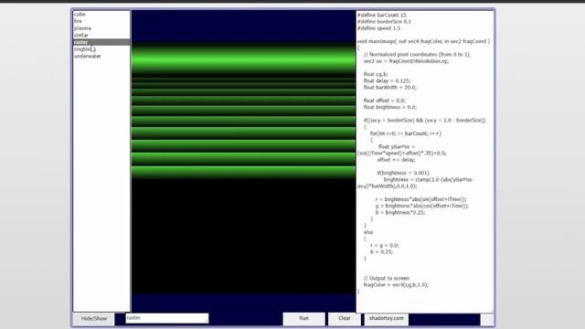Click the 'float delay = 0.125;' line
The height and width of the screenshot is (329, 585).
387,81
